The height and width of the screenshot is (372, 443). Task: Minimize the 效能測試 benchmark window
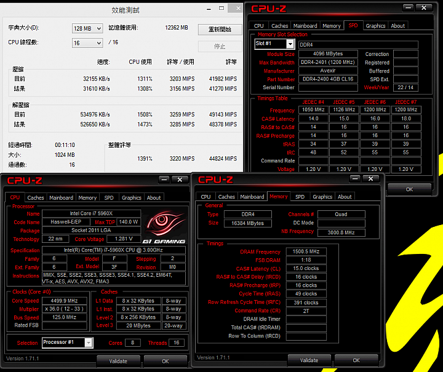209,9
